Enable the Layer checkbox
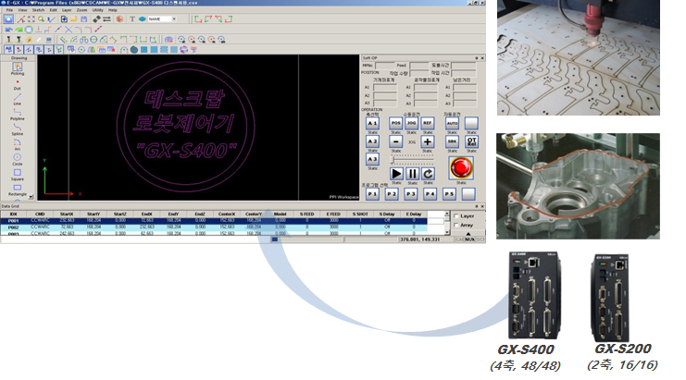The height and width of the screenshot is (380, 686). click(x=456, y=215)
